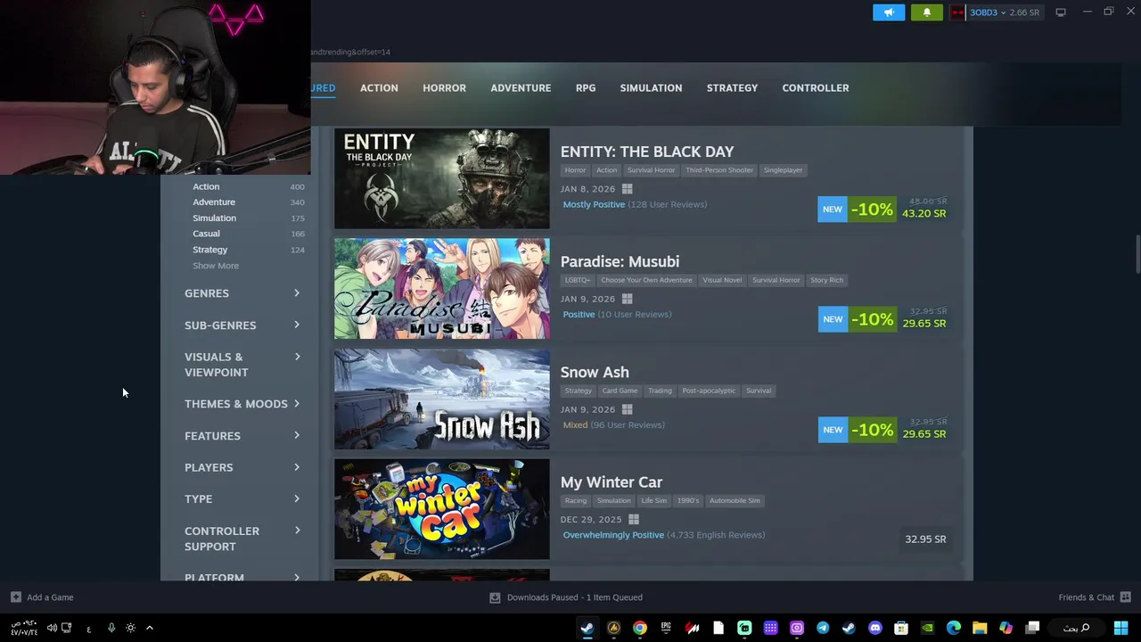Screen dimensions: 1141x642
Task: Open the NVIDIA app from taskbar
Action: coord(927,628)
